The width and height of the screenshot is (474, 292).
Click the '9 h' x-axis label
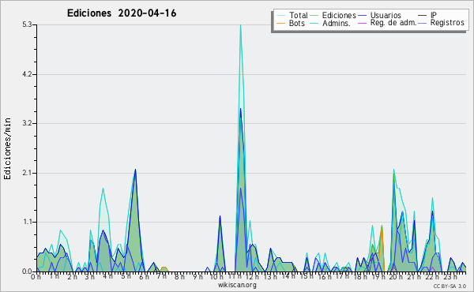pyautogui.click(x=197, y=276)
